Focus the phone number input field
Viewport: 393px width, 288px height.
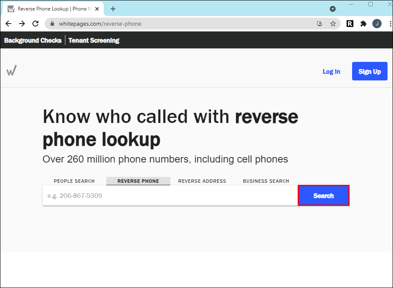pyautogui.click(x=170, y=195)
